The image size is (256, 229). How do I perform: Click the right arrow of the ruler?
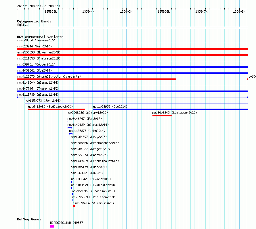(x=247, y=9)
